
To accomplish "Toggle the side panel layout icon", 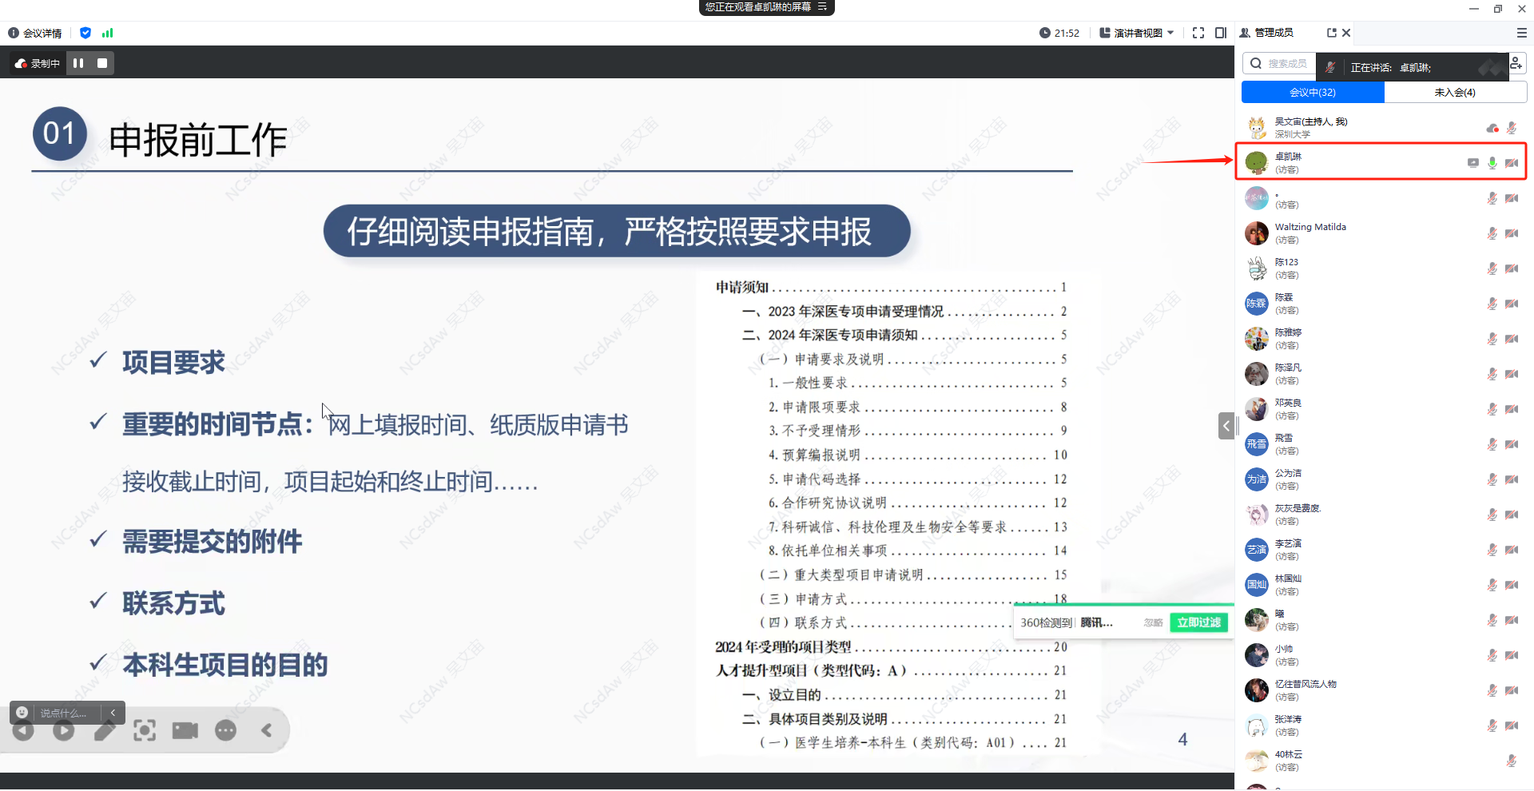I will coord(1220,33).
